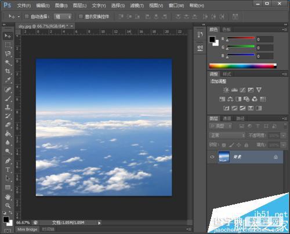Select the Crop tool

[x=8, y=71]
